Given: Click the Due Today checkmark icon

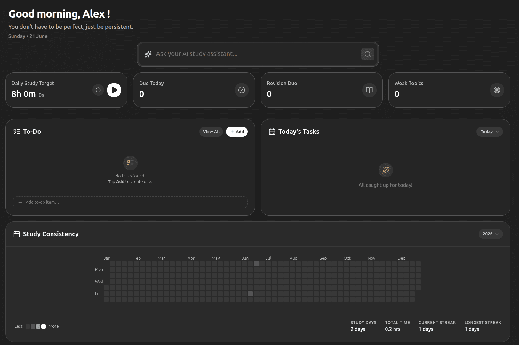Looking at the screenshot, I should click(242, 90).
